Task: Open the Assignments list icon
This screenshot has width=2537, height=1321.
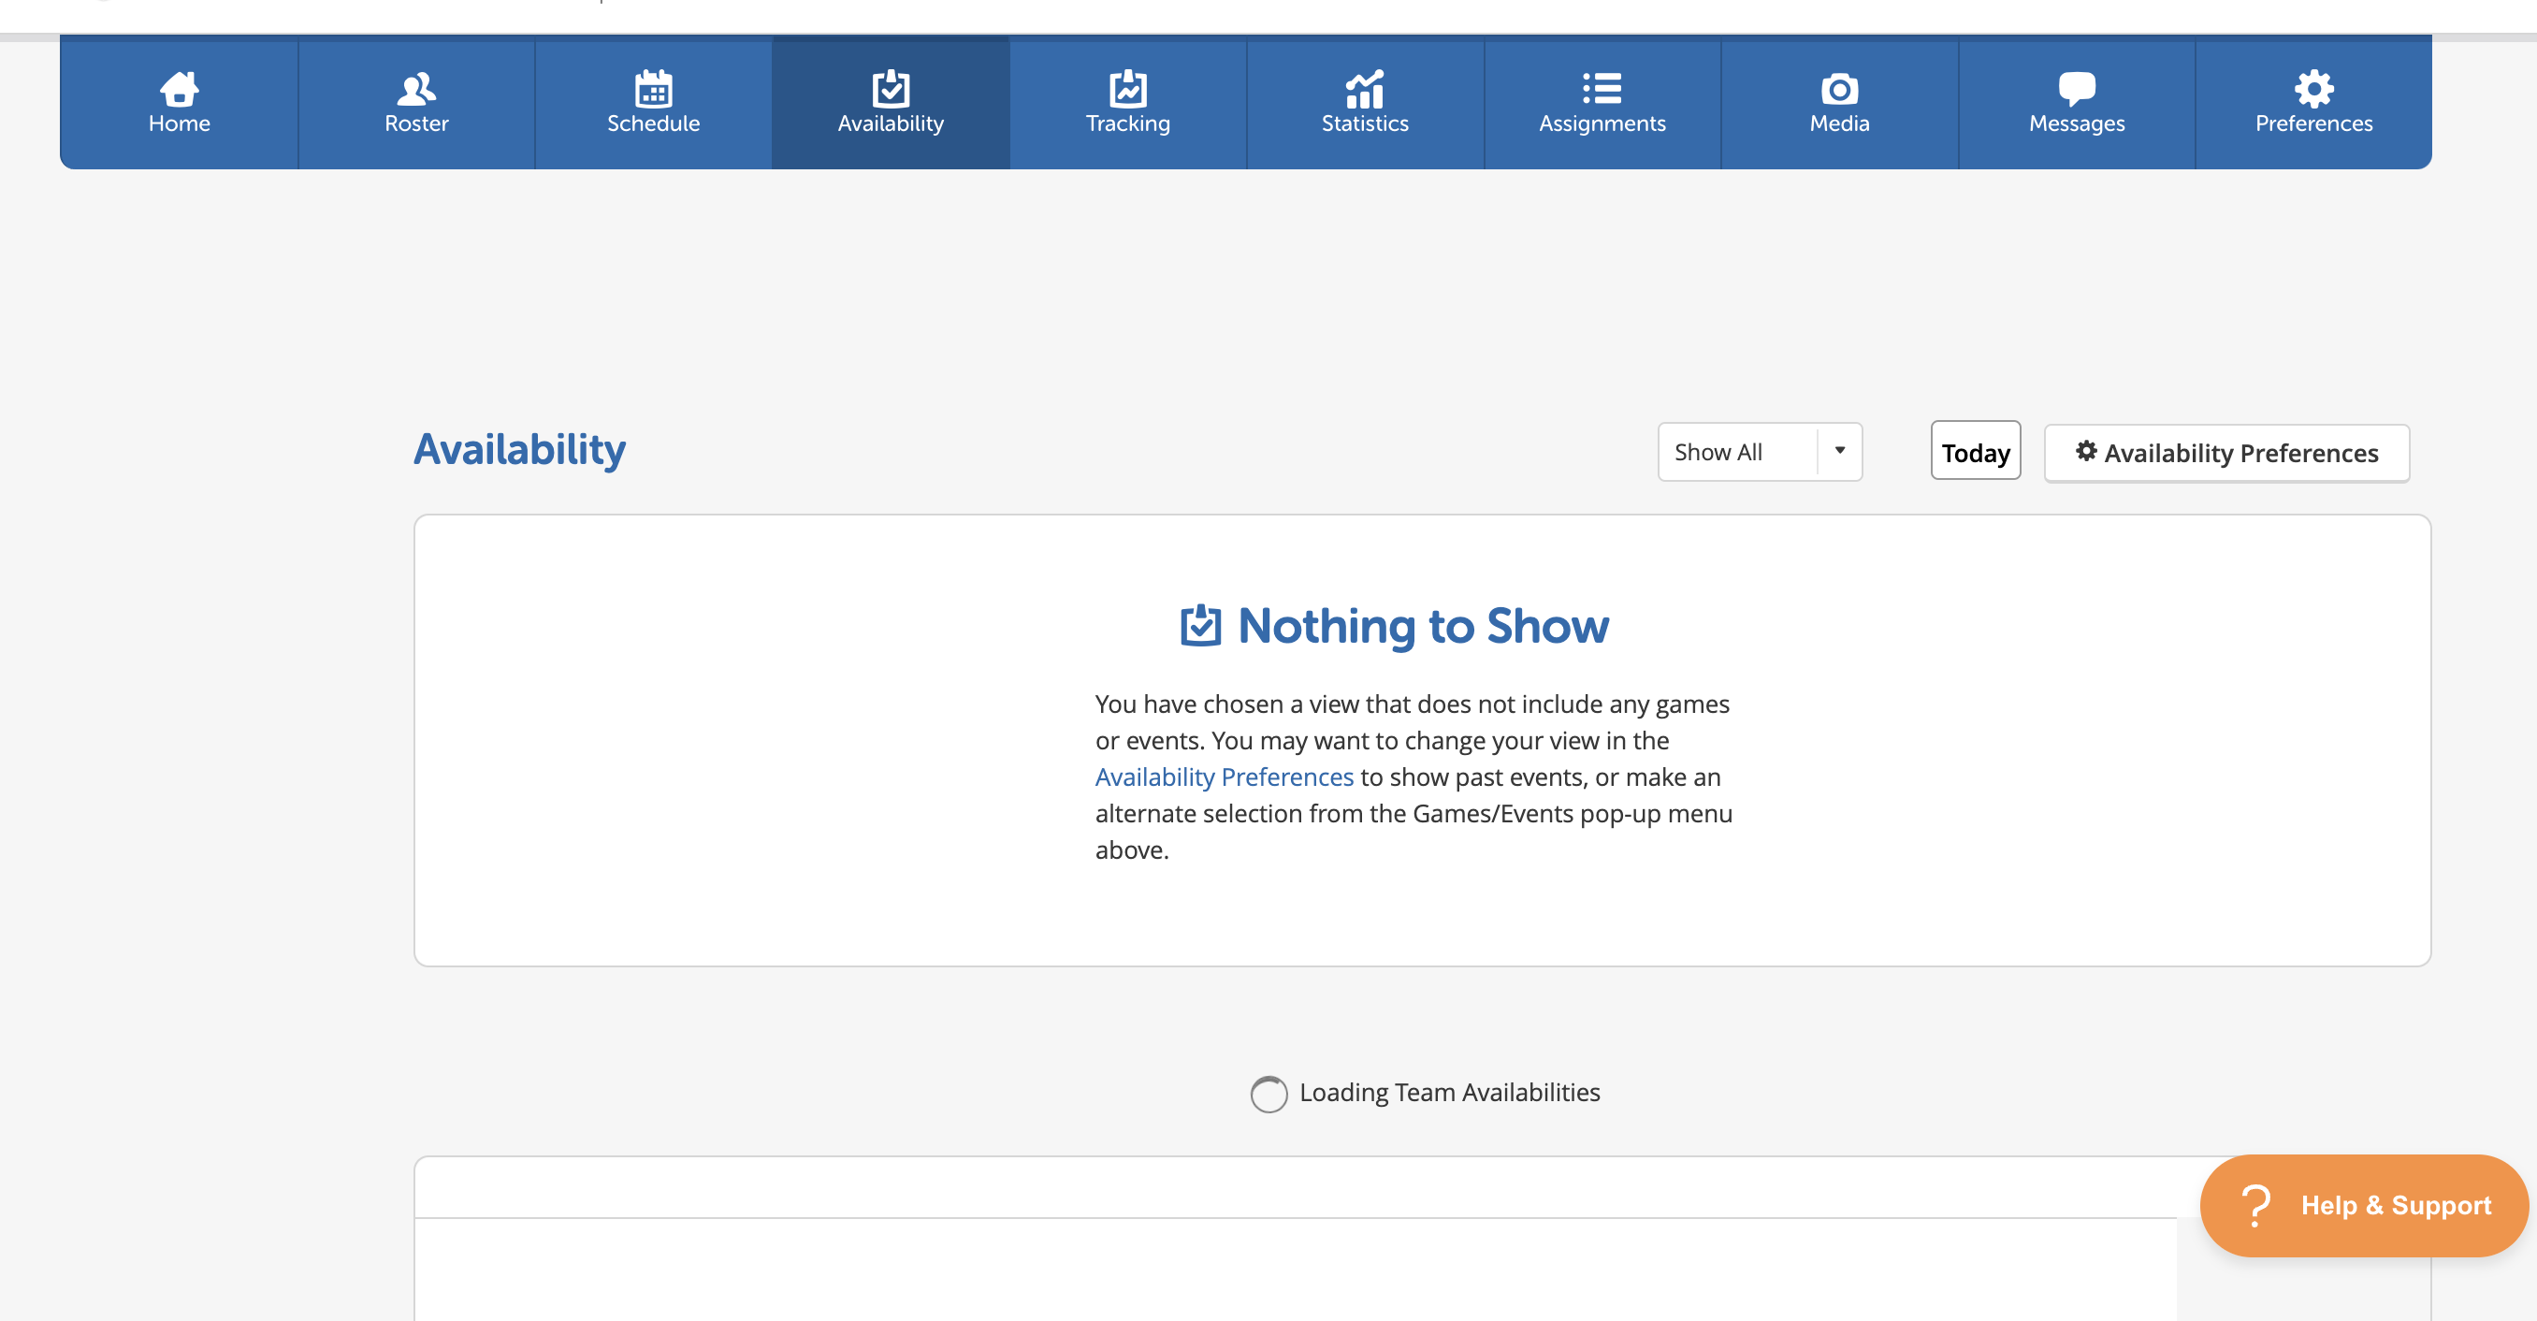Action: [1602, 89]
